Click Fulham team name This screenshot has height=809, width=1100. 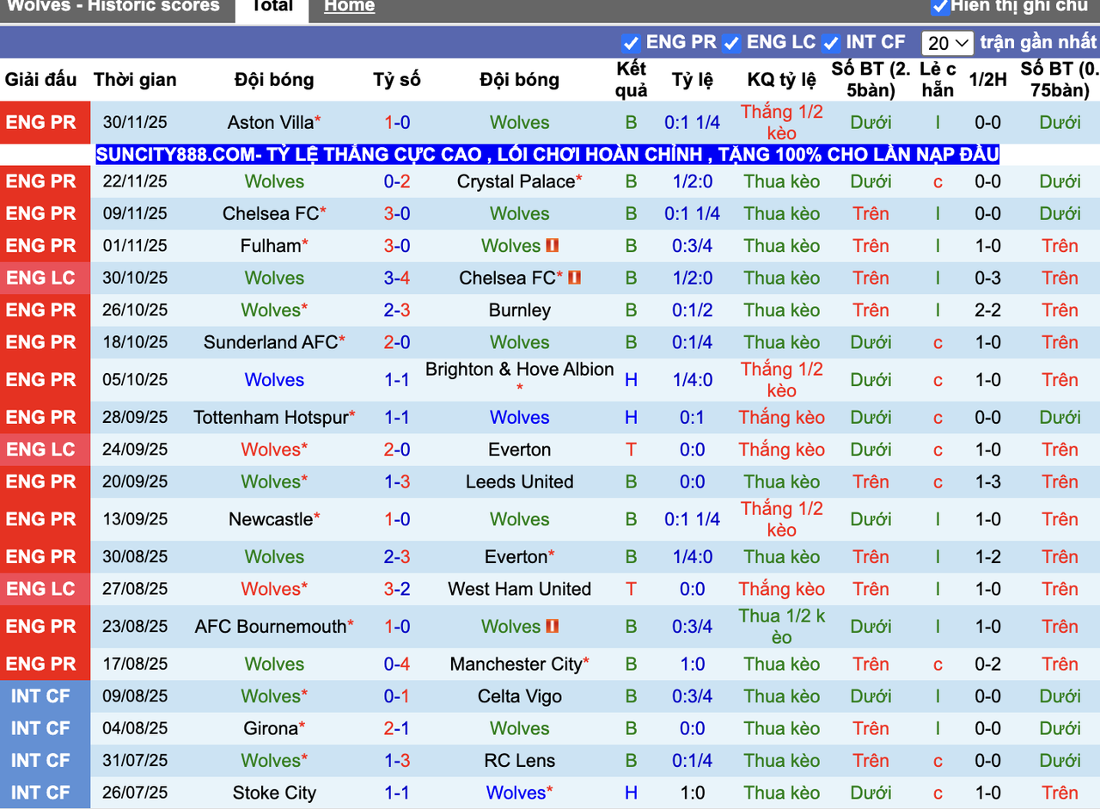coord(271,246)
